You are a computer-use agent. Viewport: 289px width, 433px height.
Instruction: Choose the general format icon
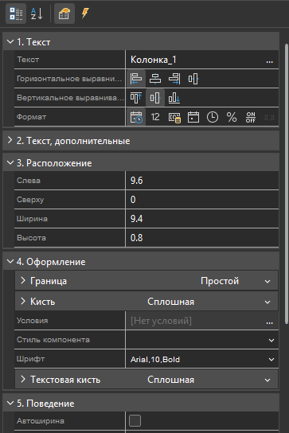click(136, 117)
